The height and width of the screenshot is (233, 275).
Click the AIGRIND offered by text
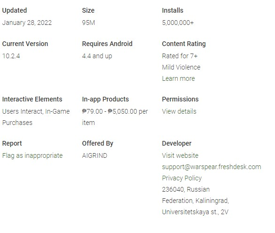[94, 155]
